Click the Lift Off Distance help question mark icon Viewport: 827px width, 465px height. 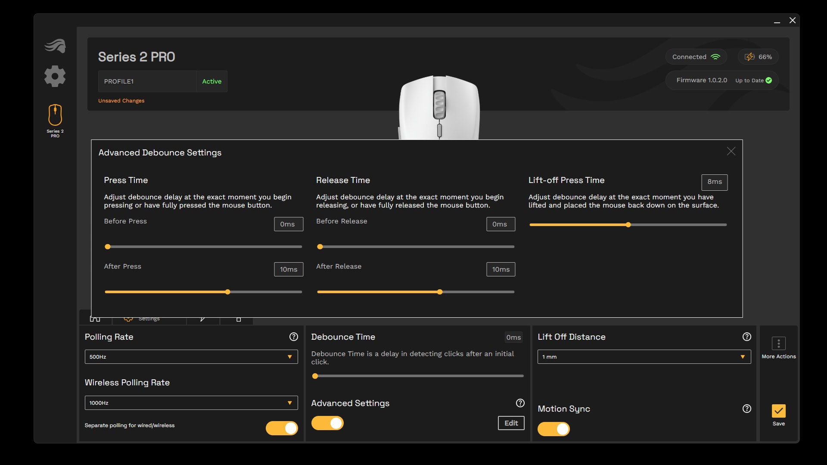[x=746, y=337]
